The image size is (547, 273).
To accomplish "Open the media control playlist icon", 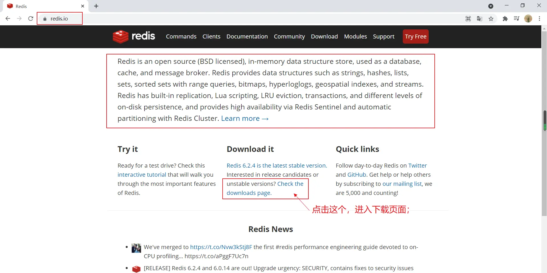I will (x=517, y=19).
